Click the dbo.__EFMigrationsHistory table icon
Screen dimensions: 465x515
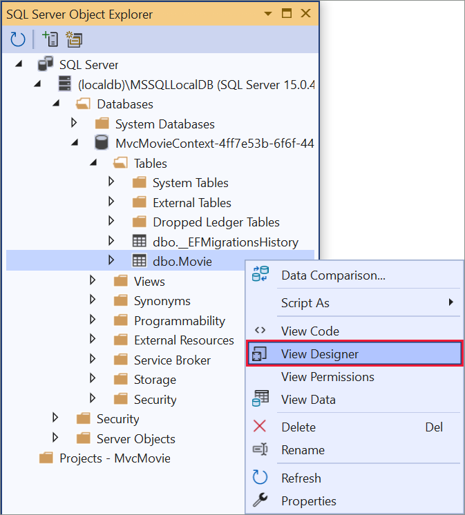pyautogui.click(x=140, y=242)
